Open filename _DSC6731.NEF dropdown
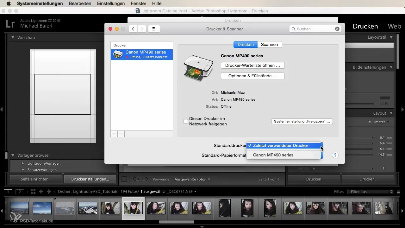The image size is (405, 228). [x=182, y=192]
